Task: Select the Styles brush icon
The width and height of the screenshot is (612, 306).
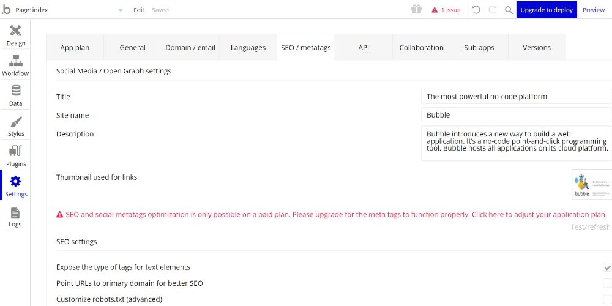Action: 16,122
